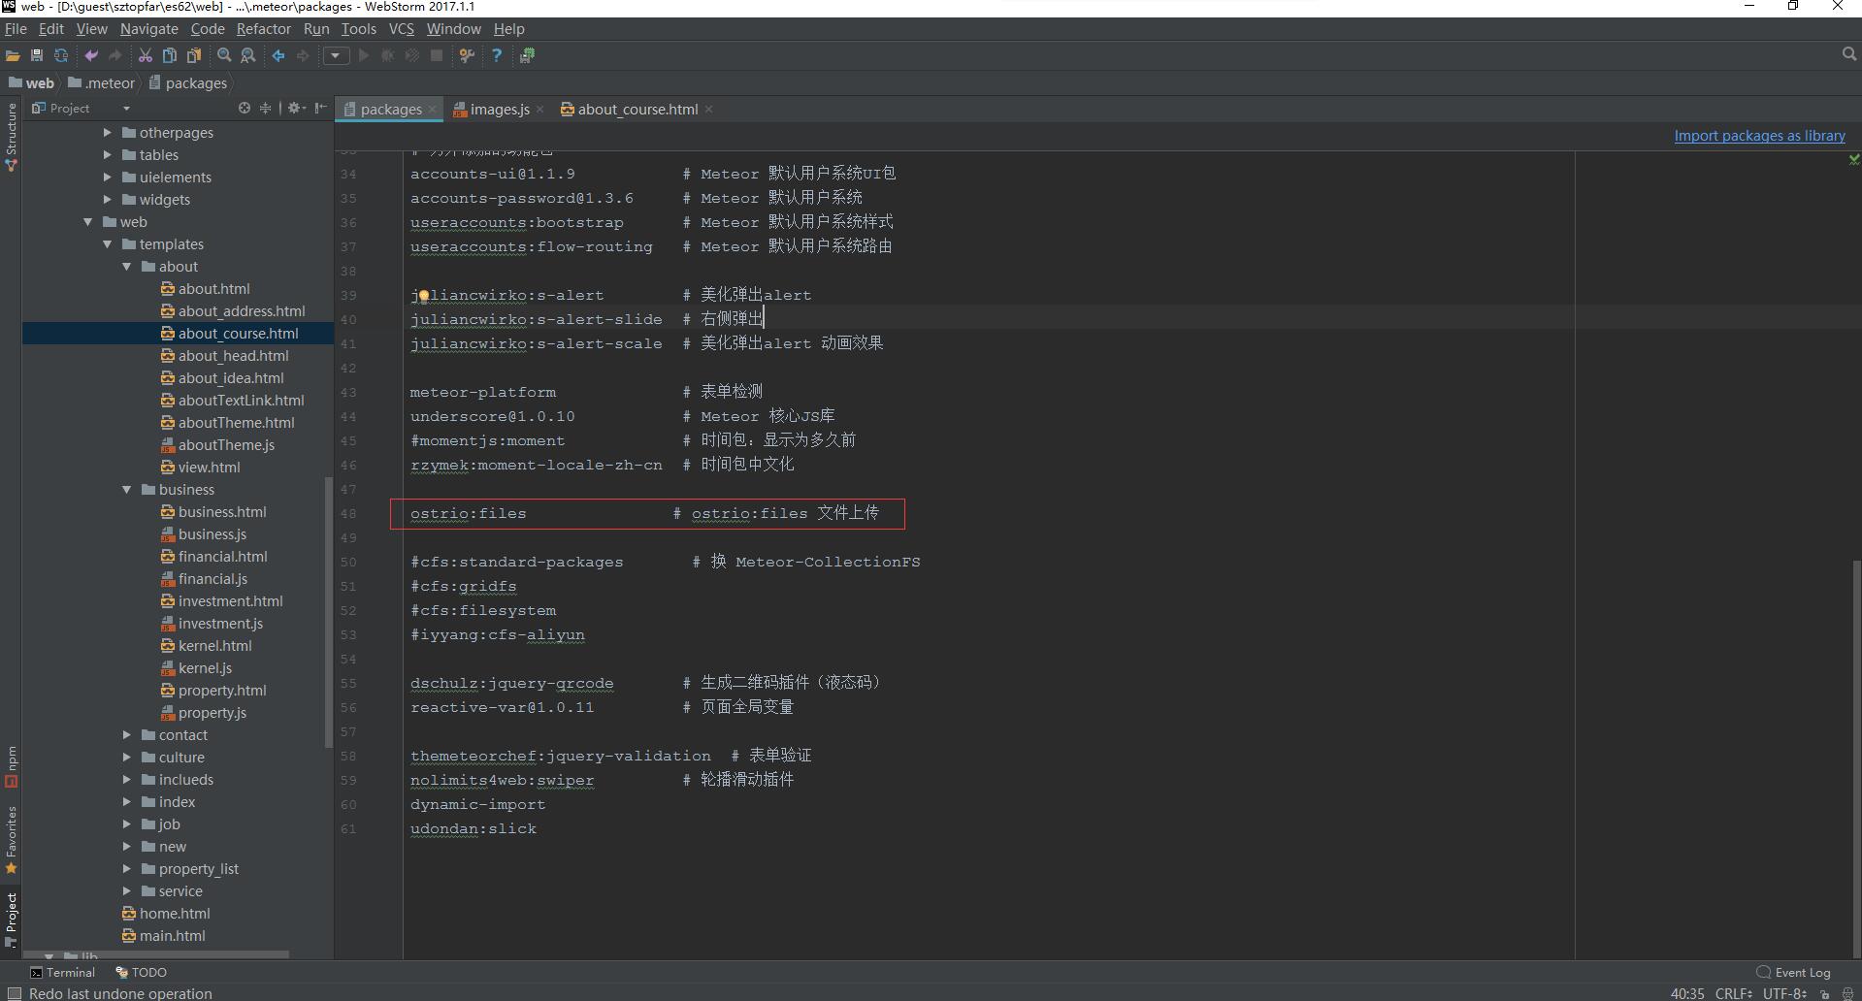
Task: Collapse the about folder in the tree
Action: (x=125, y=266)
